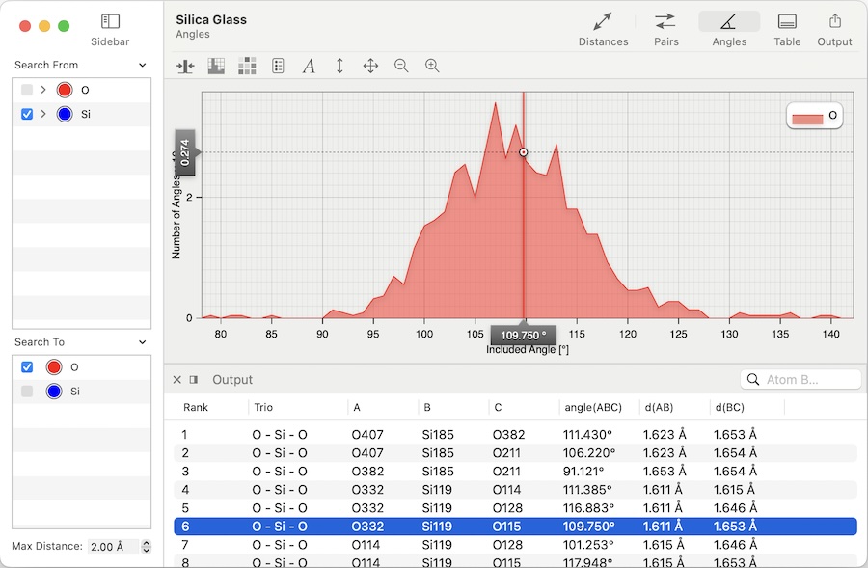Click the zoom in magnifier icon
Viewport: 868px width, 568px height.
[432, 66]
